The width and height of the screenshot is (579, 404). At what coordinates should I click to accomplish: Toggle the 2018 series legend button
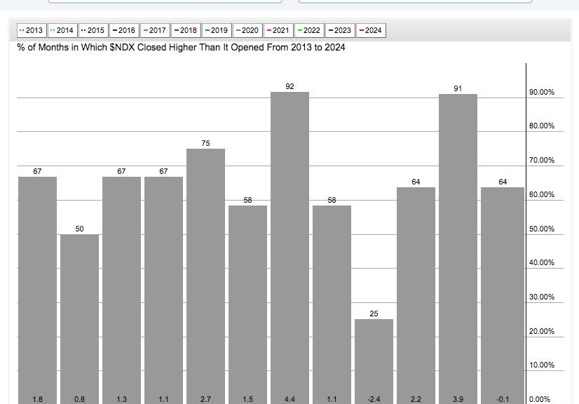(186, 30)
